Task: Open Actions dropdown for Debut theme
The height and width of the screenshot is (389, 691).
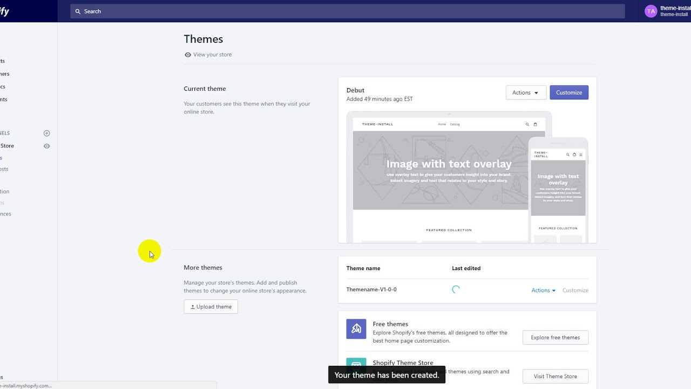Action: (526, 92)
